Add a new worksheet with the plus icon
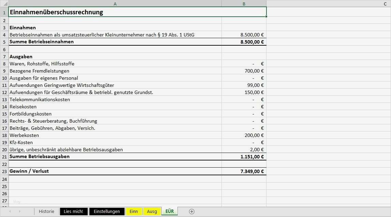 click(x=191, y=211)
